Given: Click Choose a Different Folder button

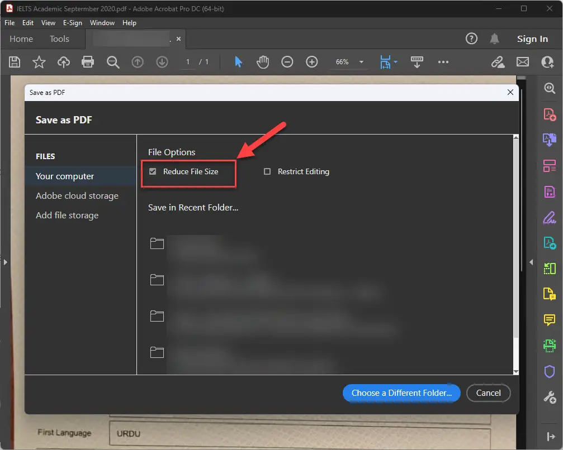Looking at the screenshot, I should click(401, 393).
